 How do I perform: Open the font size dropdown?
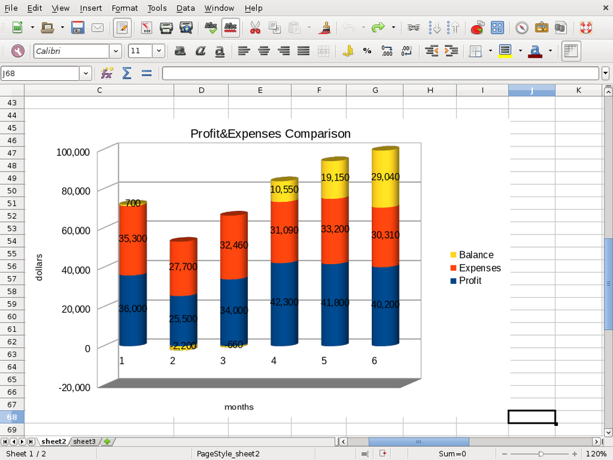(159, 51)
